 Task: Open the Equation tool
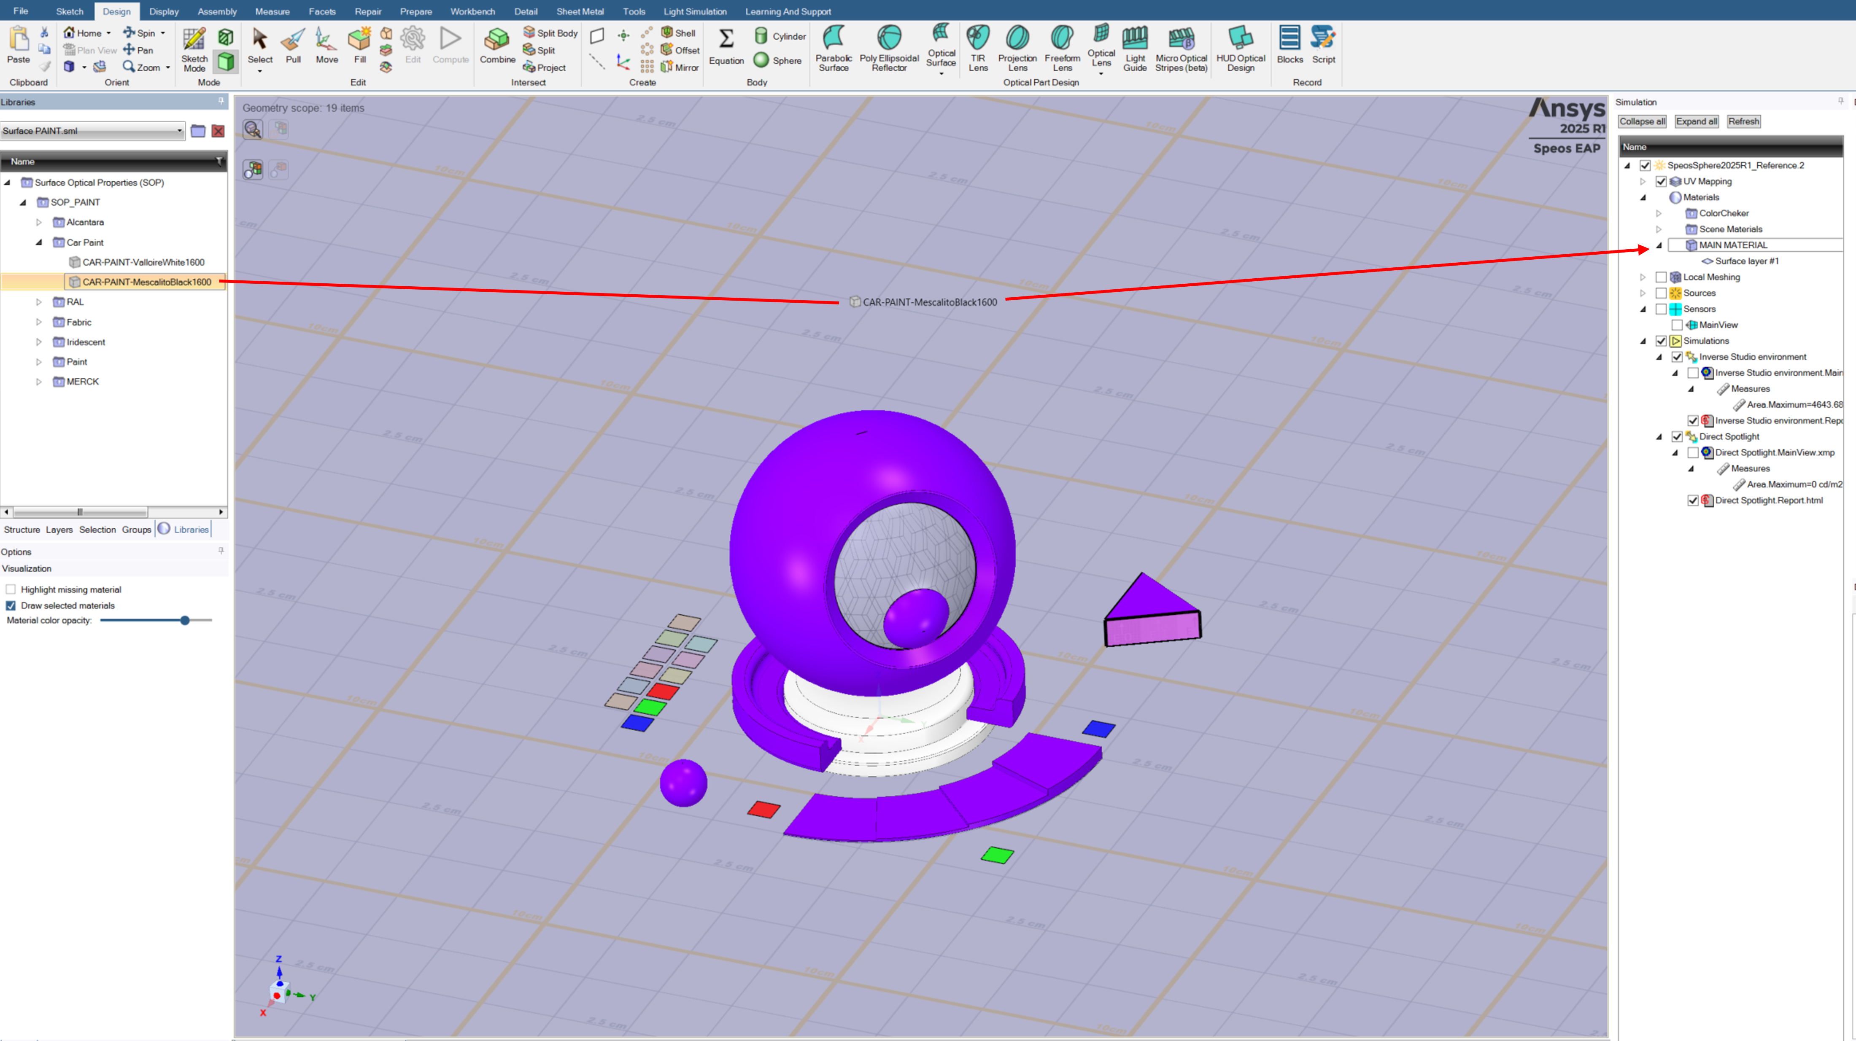[x=726, y=46]
